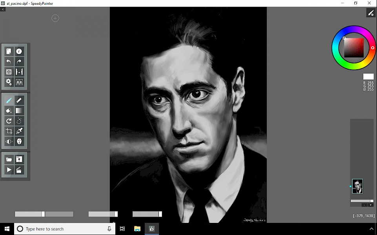Open settings with the gears icon
This screenshot has width=377, height=235.
click(x=9, y=82)
